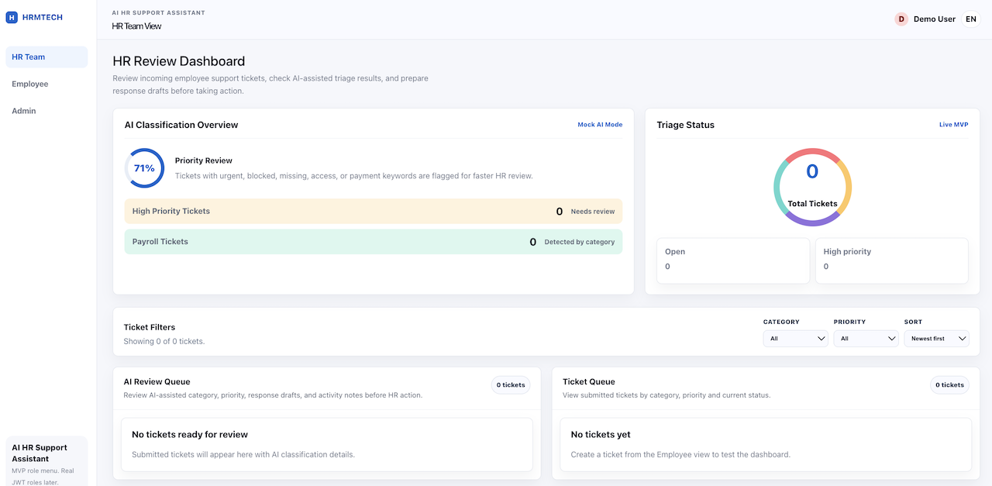Click Ticket Queue 0 tickets badge

(x=949, y=384)
